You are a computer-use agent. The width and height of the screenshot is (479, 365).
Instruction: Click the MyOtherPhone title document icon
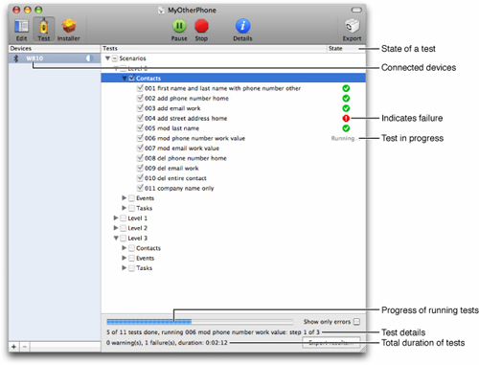162,11
